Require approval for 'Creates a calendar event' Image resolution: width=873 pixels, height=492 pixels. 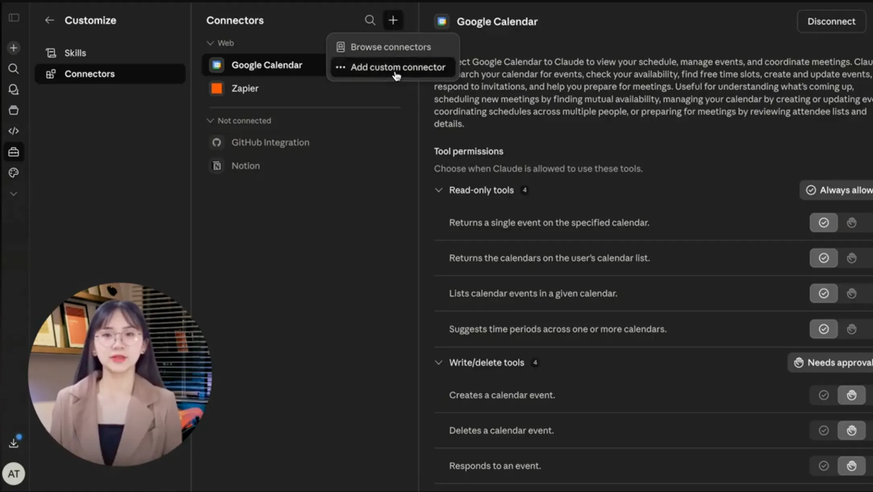tap(851, 395)
